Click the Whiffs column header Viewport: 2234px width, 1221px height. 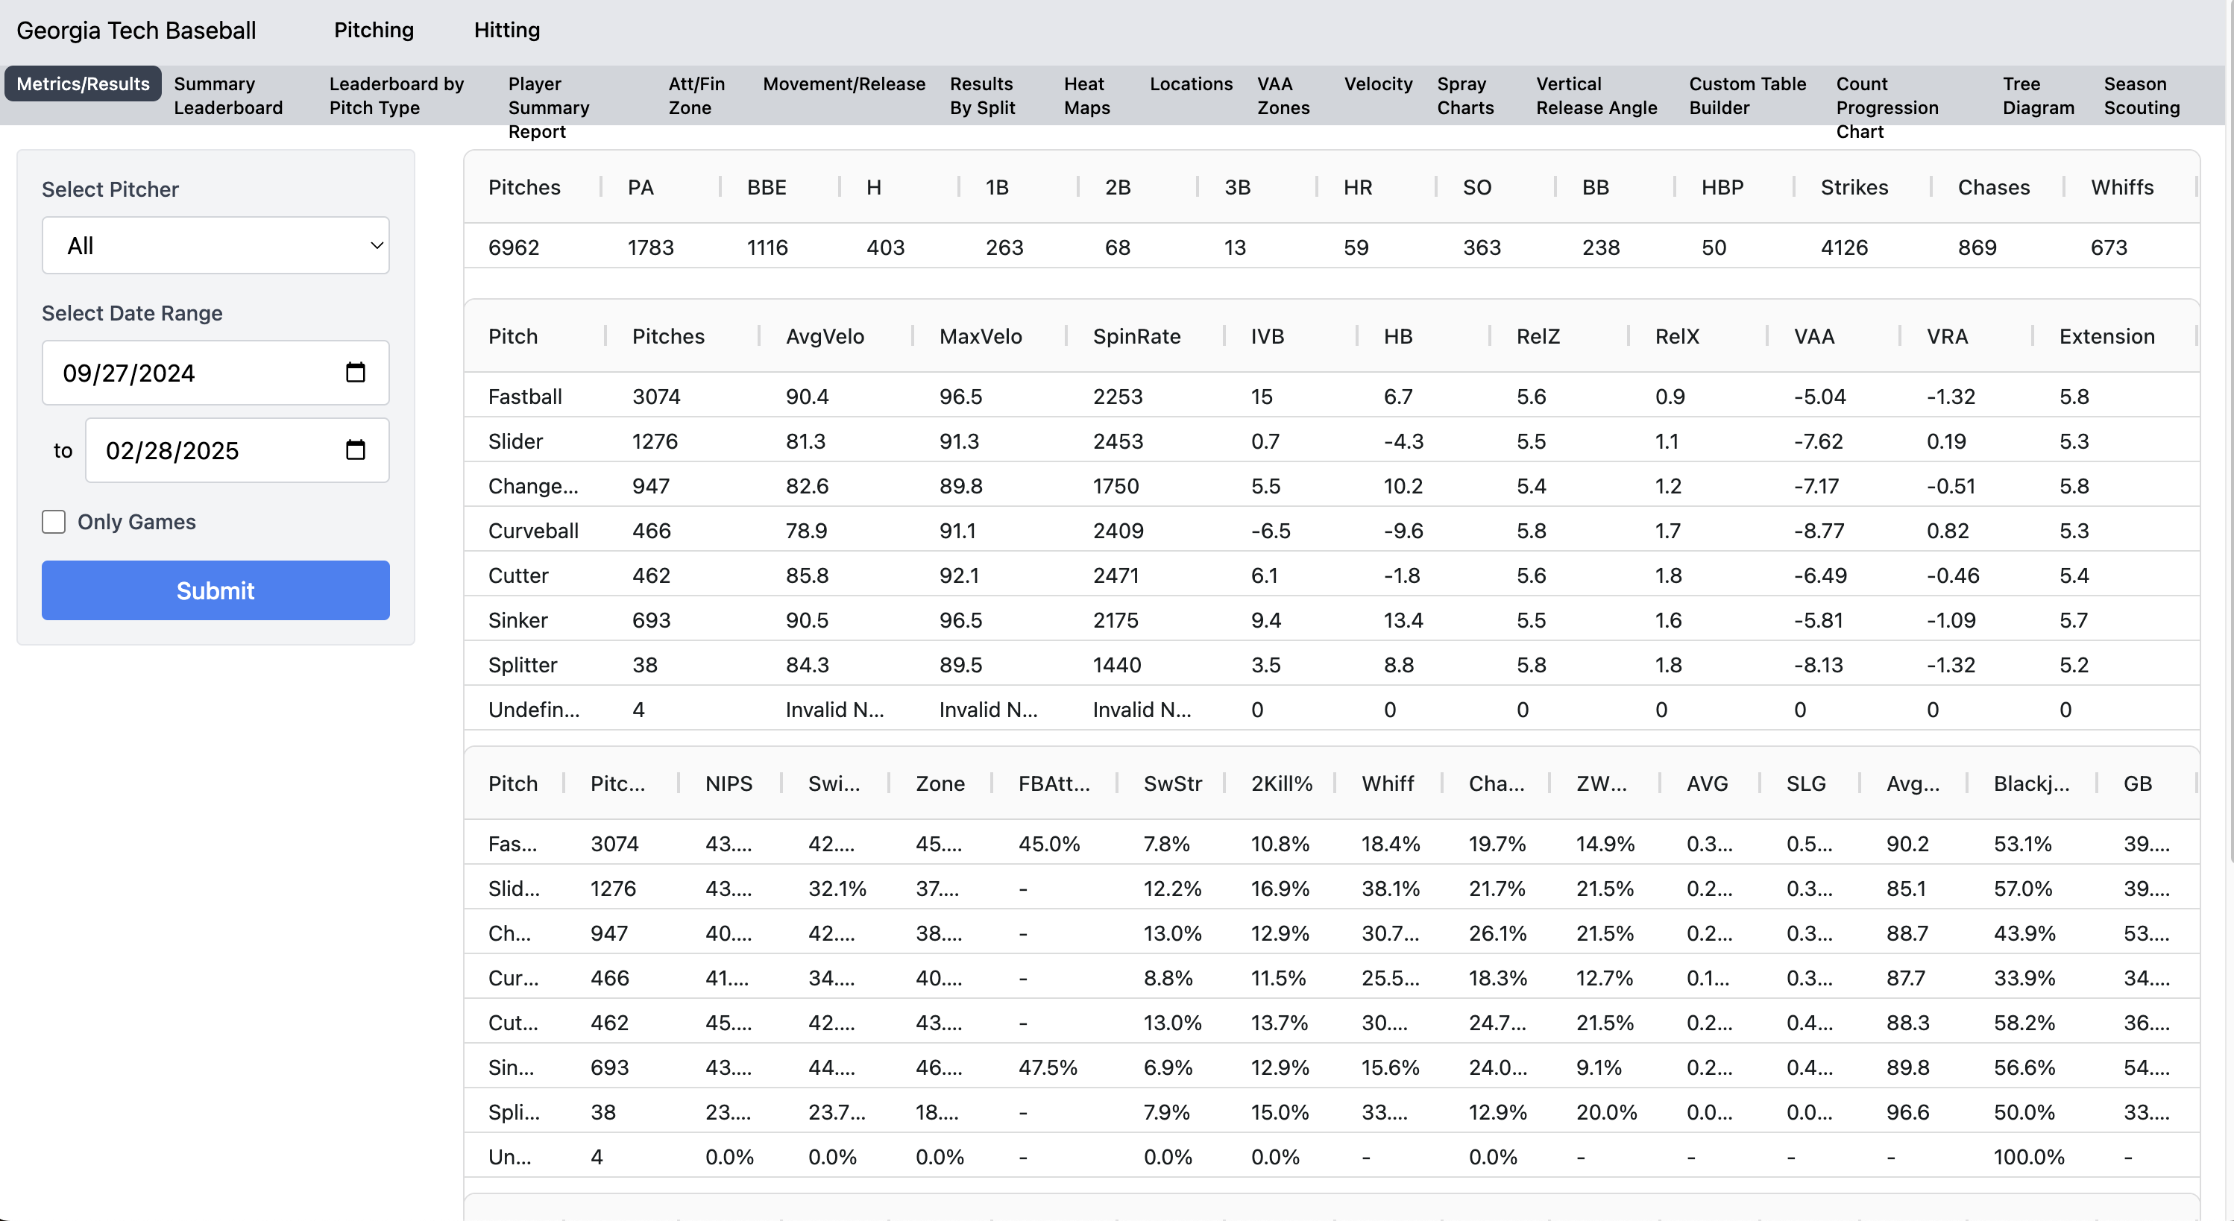click(2121, 187)
